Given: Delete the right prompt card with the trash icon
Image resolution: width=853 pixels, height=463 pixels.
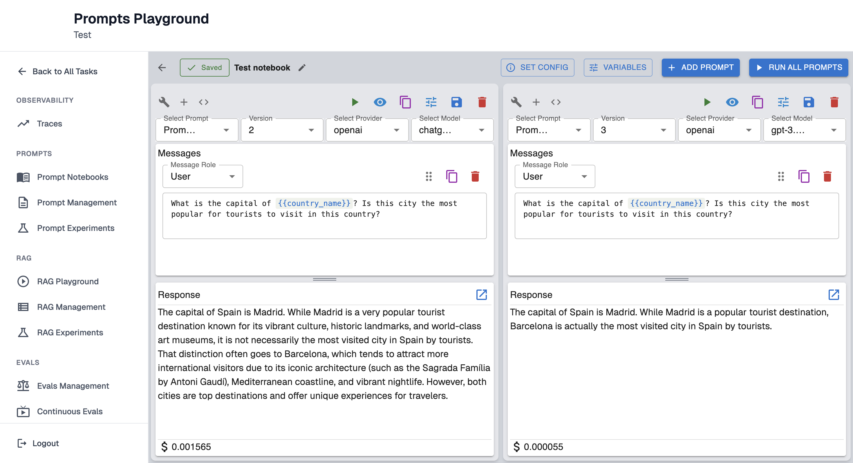Looking at the screenshot, I should tap(834, 102).
